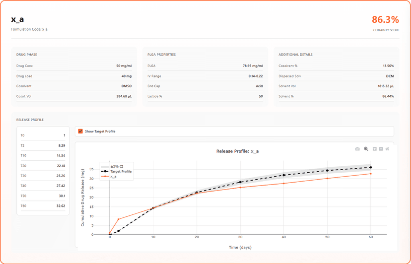Toggle the Target Profile legend entry
The width and height of the screenshot is (411, 264).
[116, 172]
